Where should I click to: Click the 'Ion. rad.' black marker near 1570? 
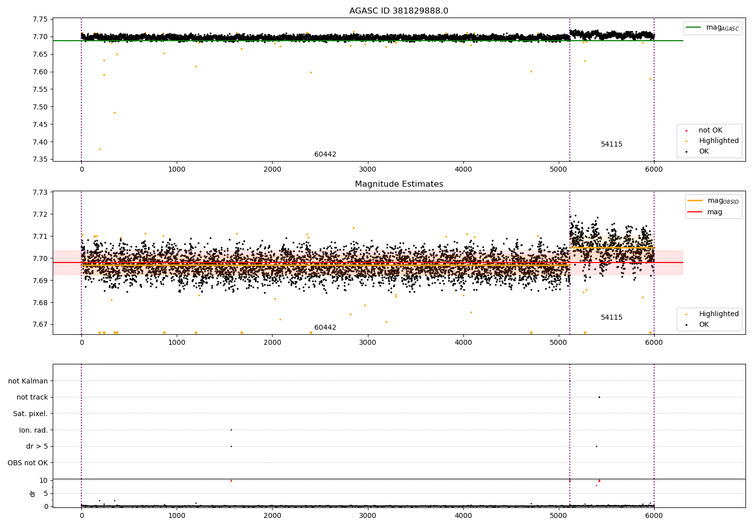[231, 430]
